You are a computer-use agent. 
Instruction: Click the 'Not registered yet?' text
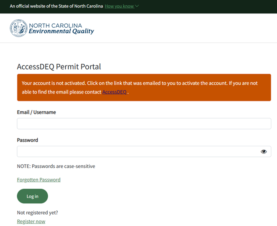click(38, 213)
